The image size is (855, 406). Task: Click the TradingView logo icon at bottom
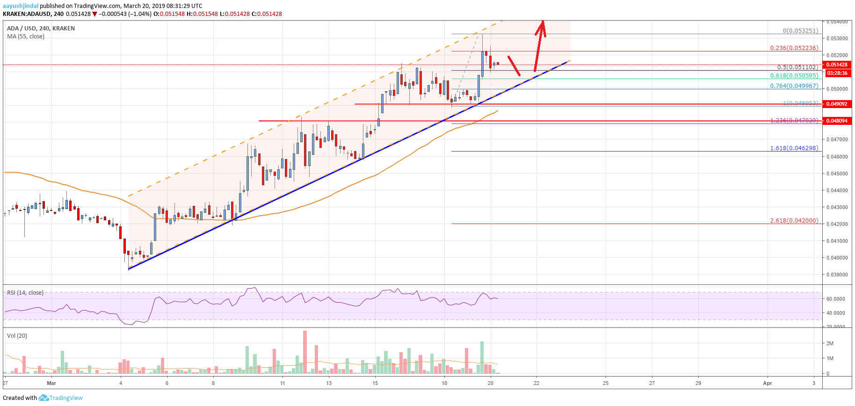[x=43, y=398]
